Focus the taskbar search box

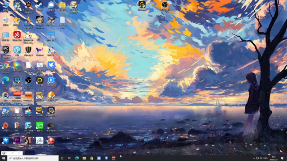(x=33, y=158)
